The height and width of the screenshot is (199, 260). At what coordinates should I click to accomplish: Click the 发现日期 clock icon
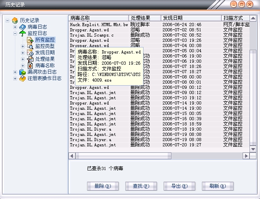coord(30,53)
